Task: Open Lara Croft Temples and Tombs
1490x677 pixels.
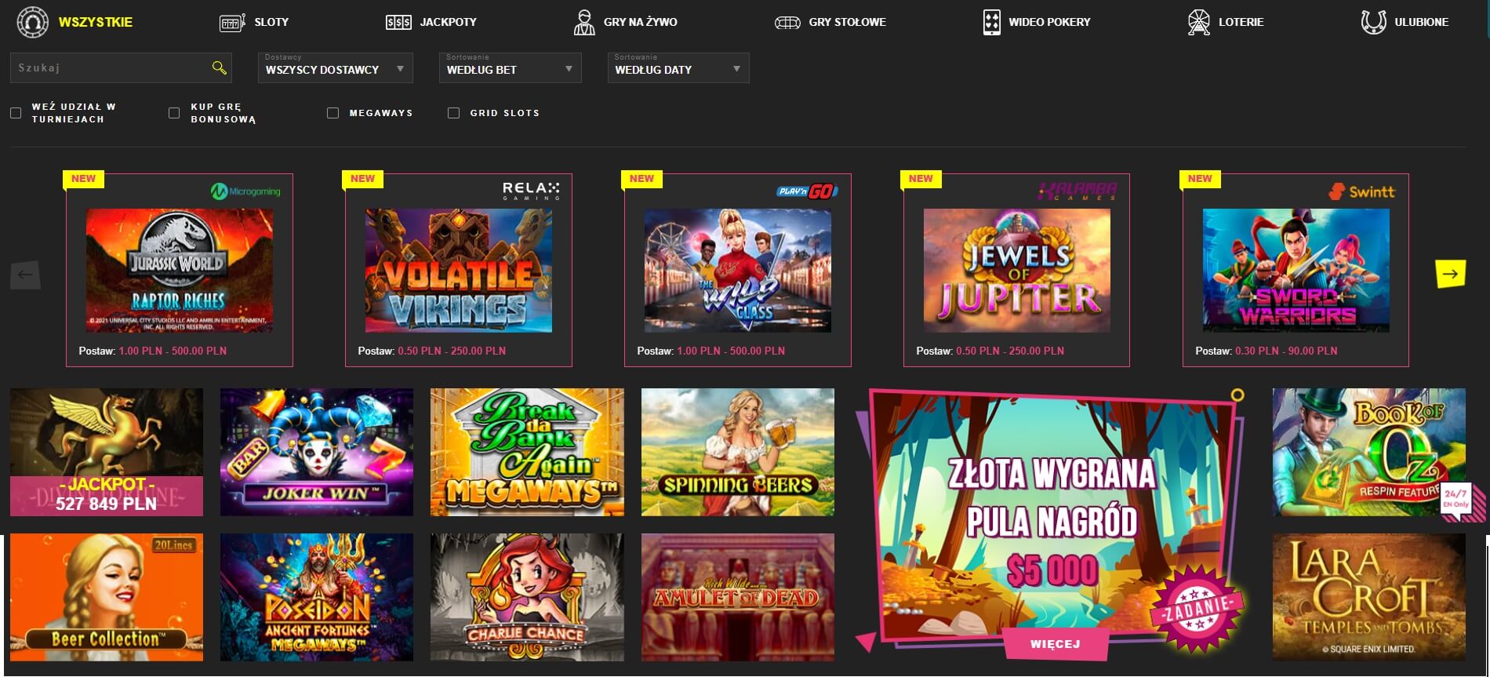Action: pos(1368,597)
